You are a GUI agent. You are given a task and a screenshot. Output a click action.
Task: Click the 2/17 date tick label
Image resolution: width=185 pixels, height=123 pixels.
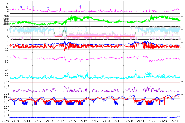click(95, 121)
